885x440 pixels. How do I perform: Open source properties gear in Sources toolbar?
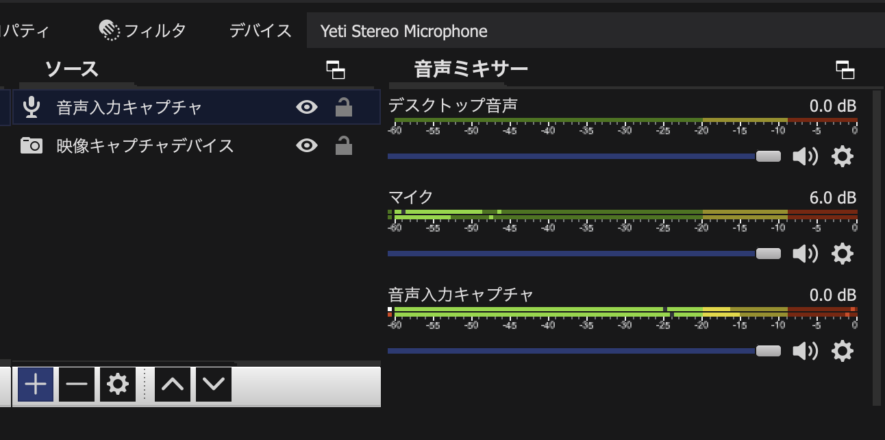(x=118, y=384)
